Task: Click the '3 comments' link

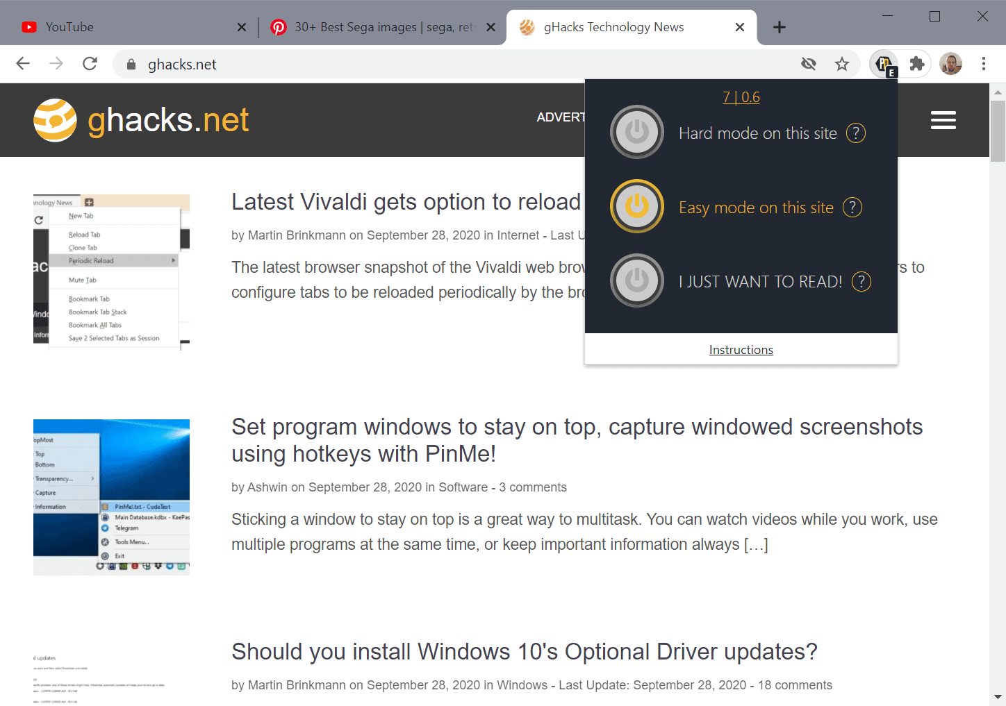Action: (533, 487)
